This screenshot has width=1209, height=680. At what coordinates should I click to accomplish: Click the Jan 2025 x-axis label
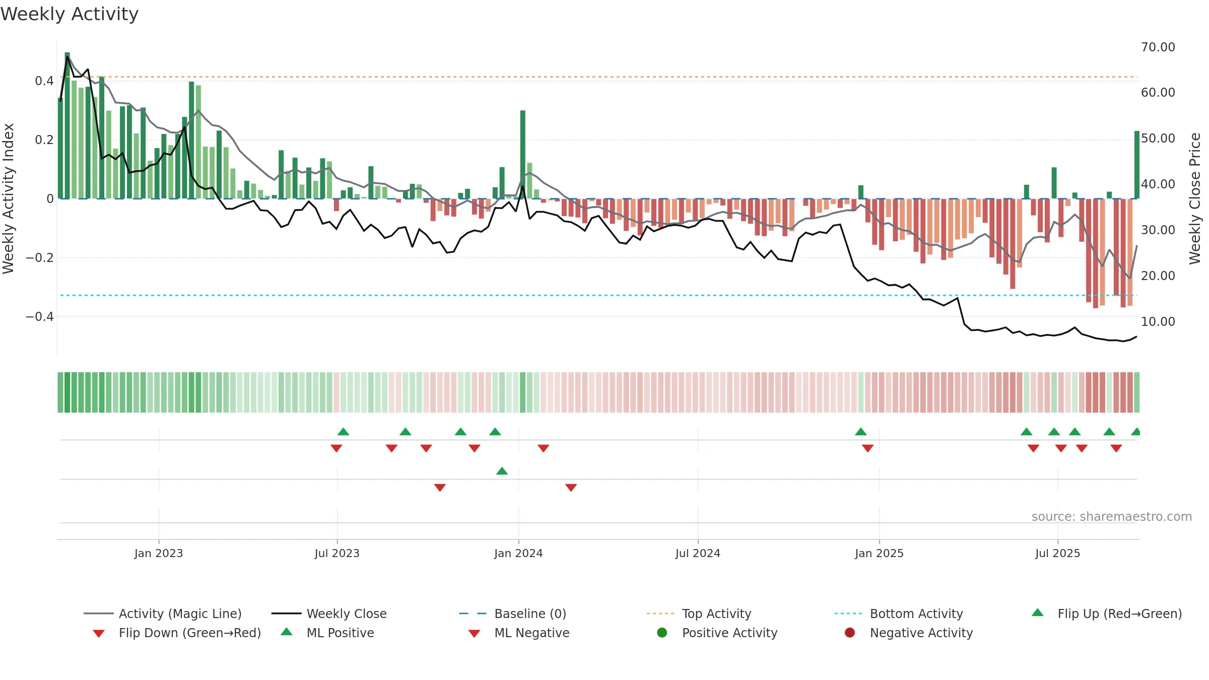pos(879,554)
